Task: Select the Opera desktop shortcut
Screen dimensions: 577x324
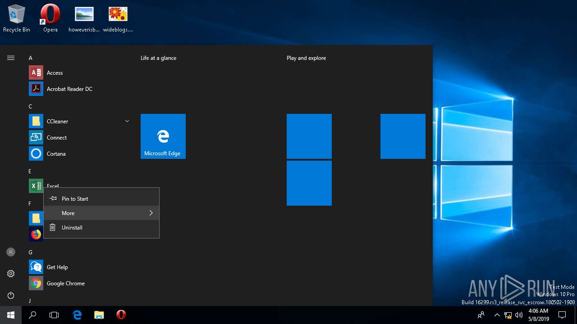Action: 50,18
